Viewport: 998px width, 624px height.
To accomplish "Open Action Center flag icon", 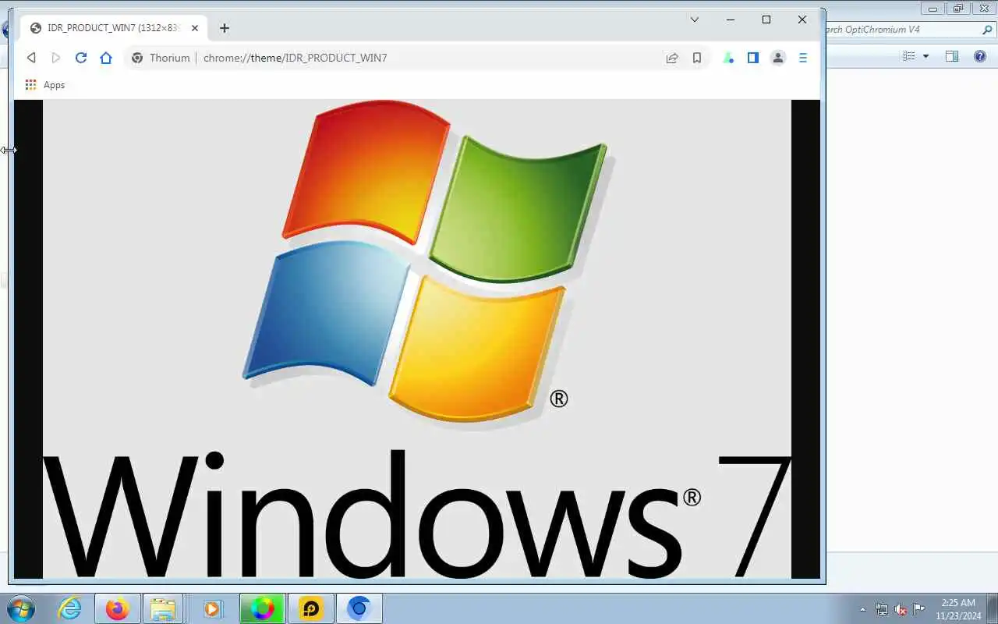I will [x=919, y=609].
